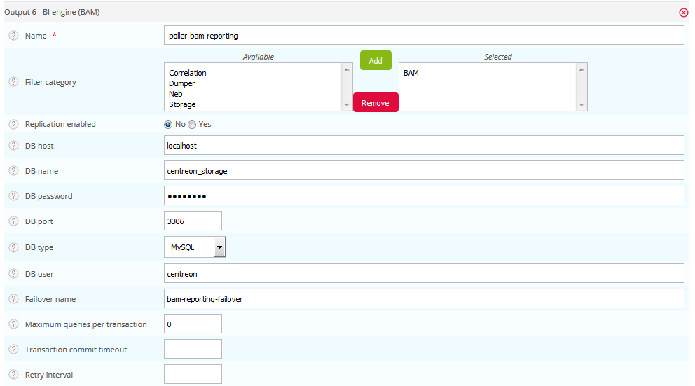Open help icon for DB type
The width and height of the screenshot is (695, 386).
13,247
